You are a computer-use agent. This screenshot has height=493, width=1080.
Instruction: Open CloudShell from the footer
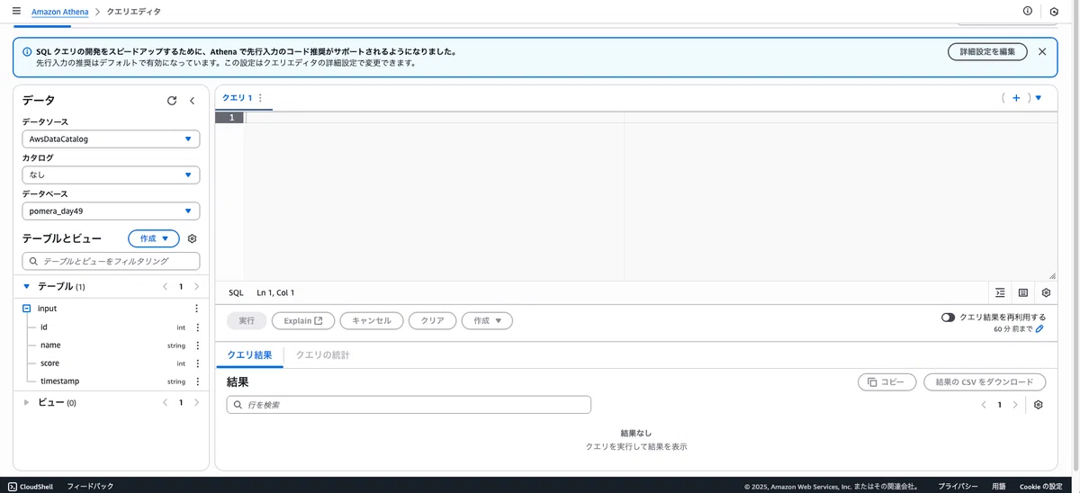tap(31, 487)
